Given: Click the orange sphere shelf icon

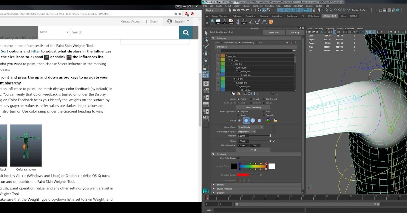Looking at the screenshot, I should pyautogui.click(x=271, y=22).
